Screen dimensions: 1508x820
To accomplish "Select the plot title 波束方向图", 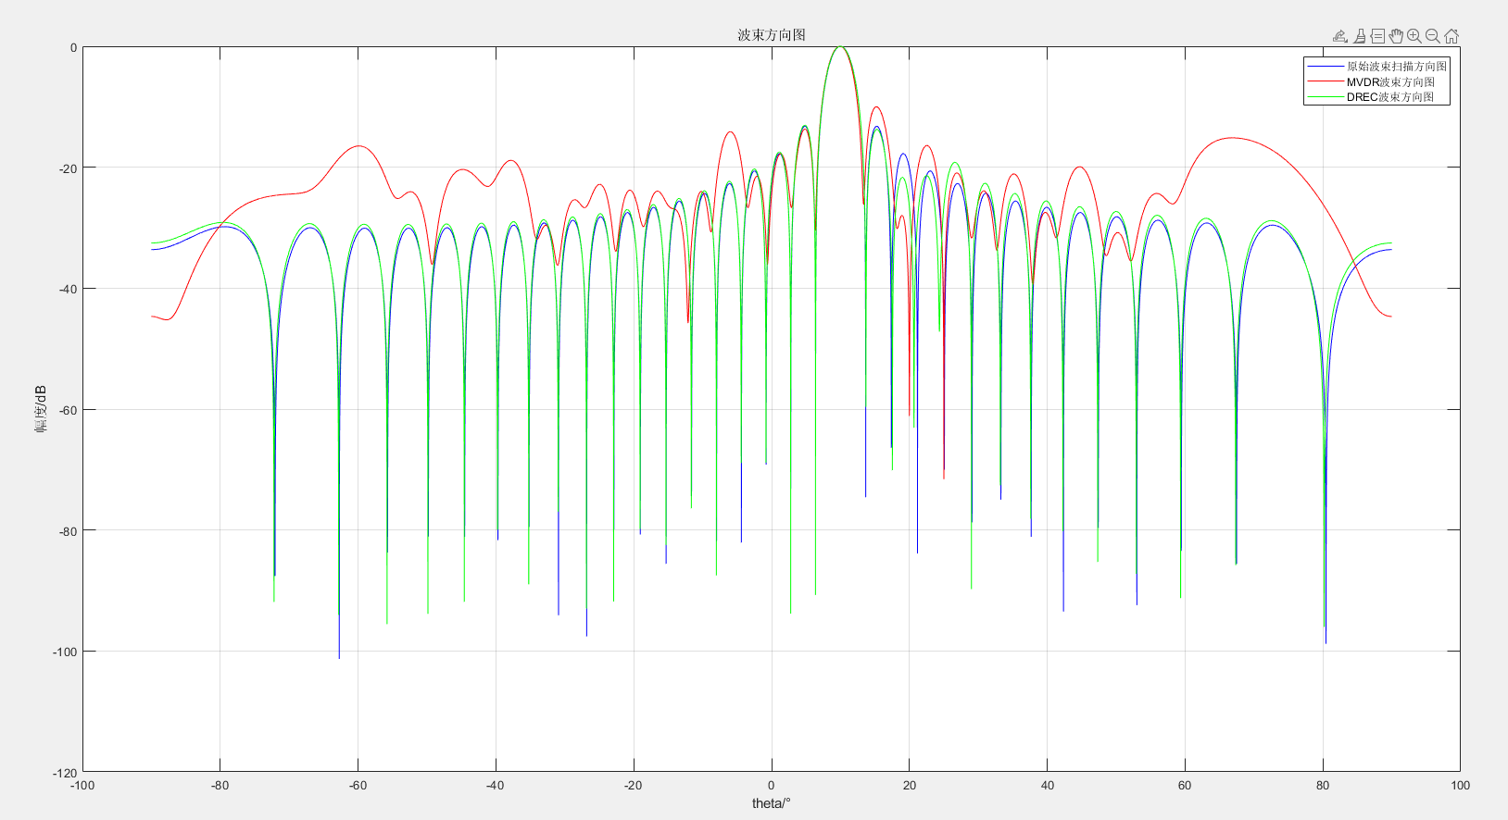I will pos(772,35).
